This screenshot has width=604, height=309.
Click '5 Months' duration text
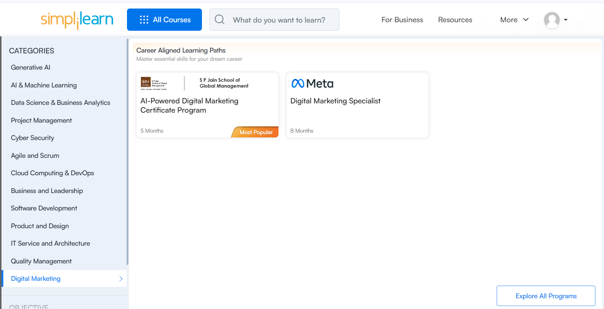coord(152,131)
